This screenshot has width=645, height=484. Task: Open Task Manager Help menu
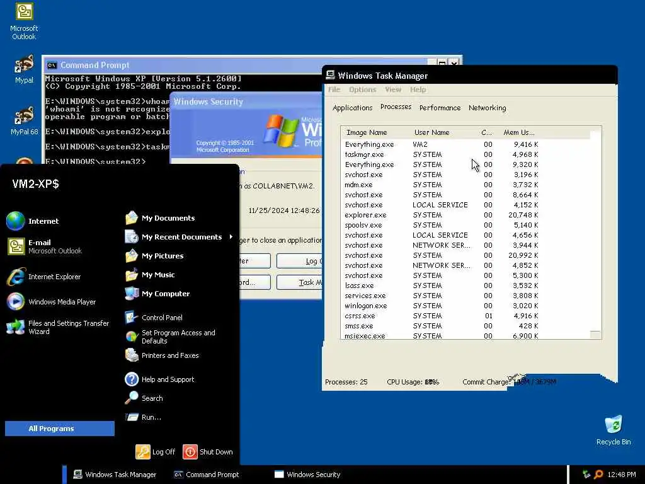tap(418, 89)
